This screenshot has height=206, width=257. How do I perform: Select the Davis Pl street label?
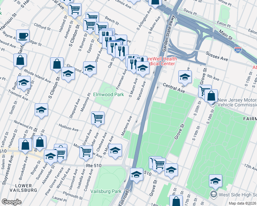tap(190, 12)
